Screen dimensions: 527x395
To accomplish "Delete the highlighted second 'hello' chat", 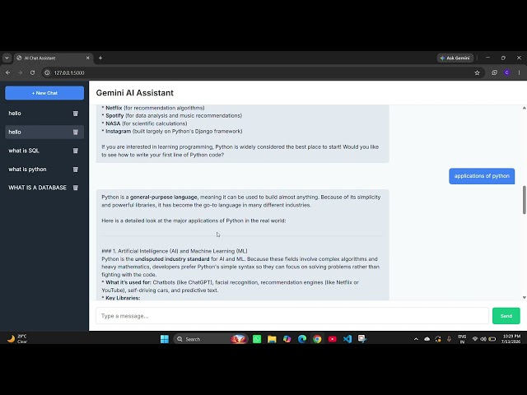I will coord(76,132).
